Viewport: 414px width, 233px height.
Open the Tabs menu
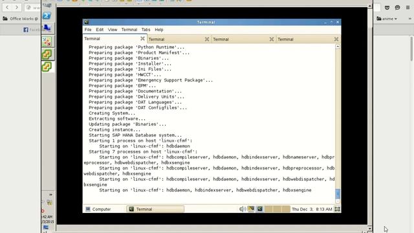pos(146,30)
